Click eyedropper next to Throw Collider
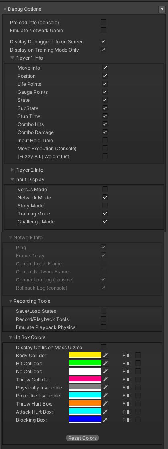 (105, 379)
